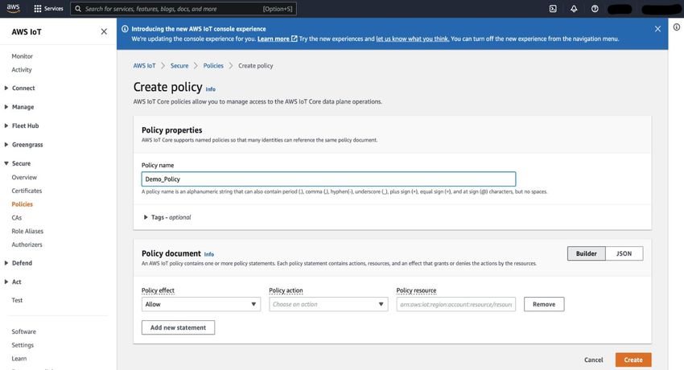Open the help question mark menu
This screenshot has width=684, height=370.
[x=595, y=9]
